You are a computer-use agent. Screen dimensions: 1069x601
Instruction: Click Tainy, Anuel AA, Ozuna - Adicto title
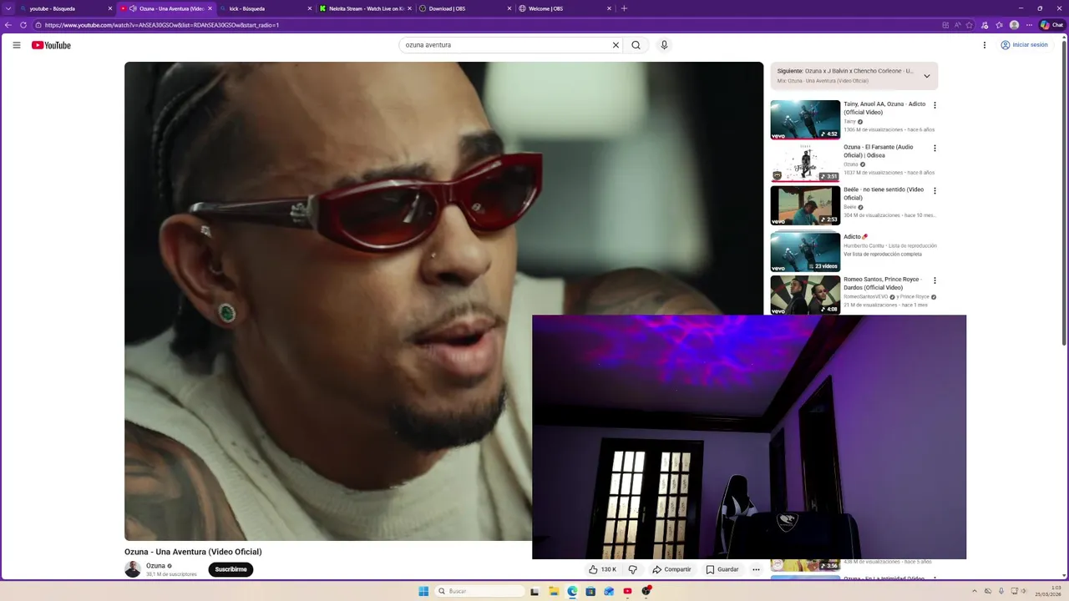[884, 109]
